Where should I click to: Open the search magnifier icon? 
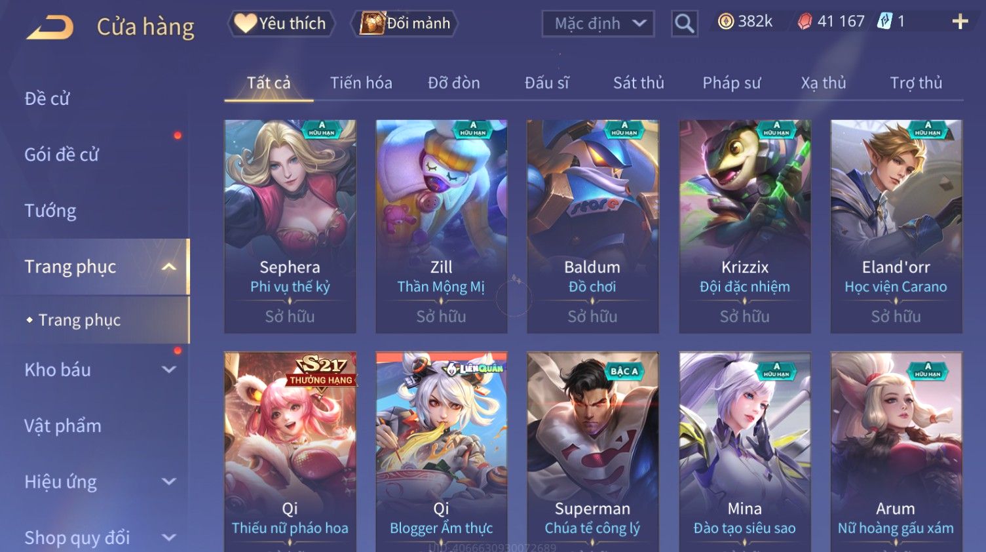point(684,24)
